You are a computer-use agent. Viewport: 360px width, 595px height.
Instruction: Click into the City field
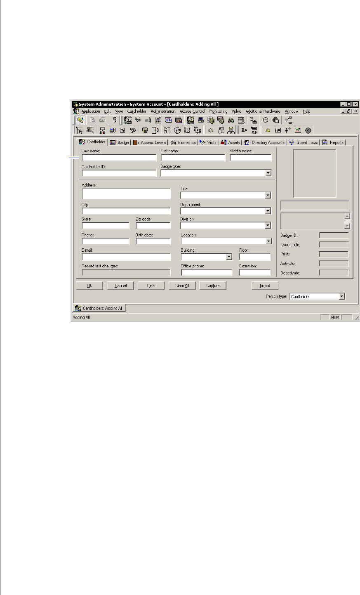tap(126, 211)
